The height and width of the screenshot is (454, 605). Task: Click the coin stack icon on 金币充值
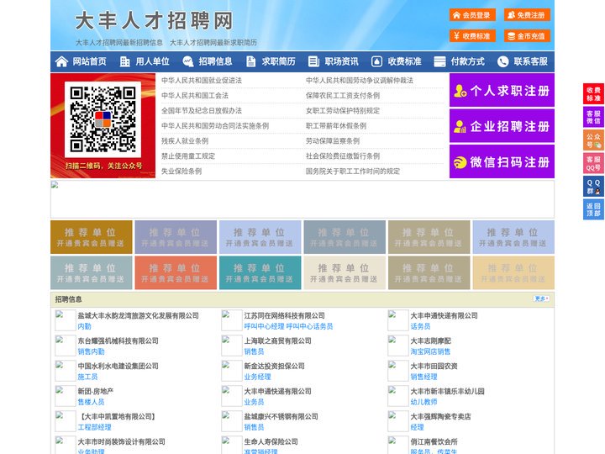tap(511, 36)
